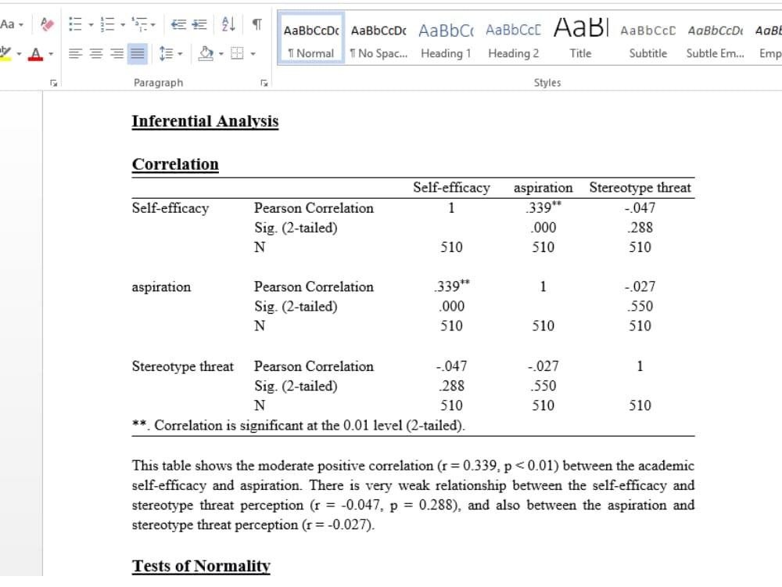Apply bullet list formatting
The width and height of the screenshot is (782, 587).
pos(75,23)
